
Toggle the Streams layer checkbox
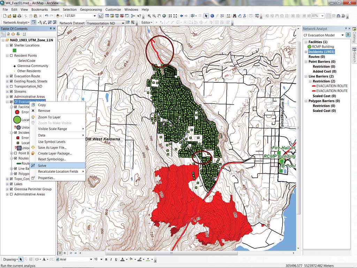coord(12,91)
